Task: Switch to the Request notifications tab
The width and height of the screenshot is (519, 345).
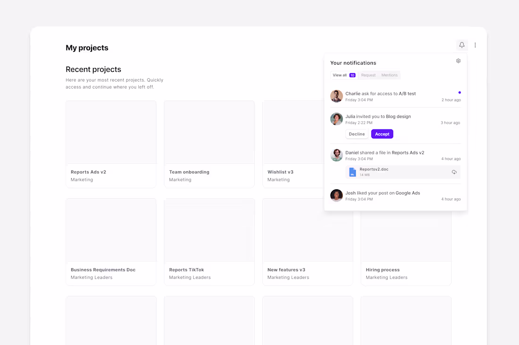Action: (368, 75)
